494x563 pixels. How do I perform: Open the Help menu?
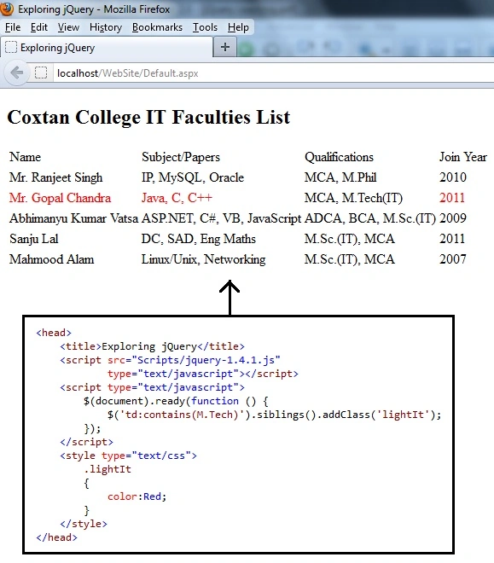(238, 27)
